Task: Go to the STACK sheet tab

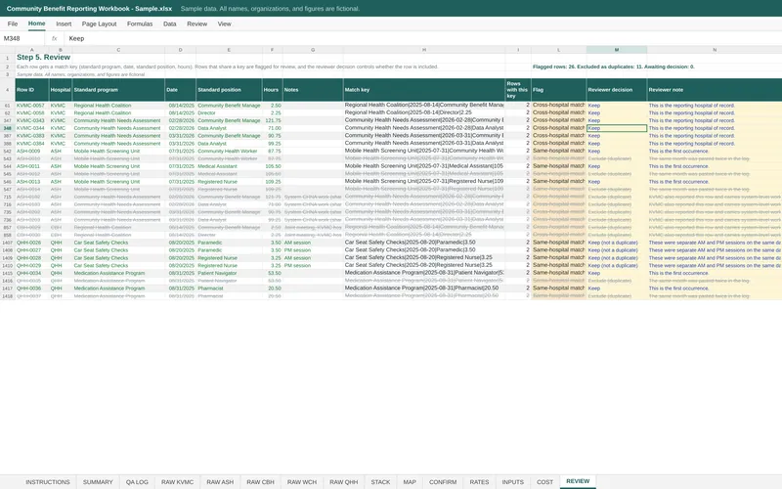Action: pos(380,482)
